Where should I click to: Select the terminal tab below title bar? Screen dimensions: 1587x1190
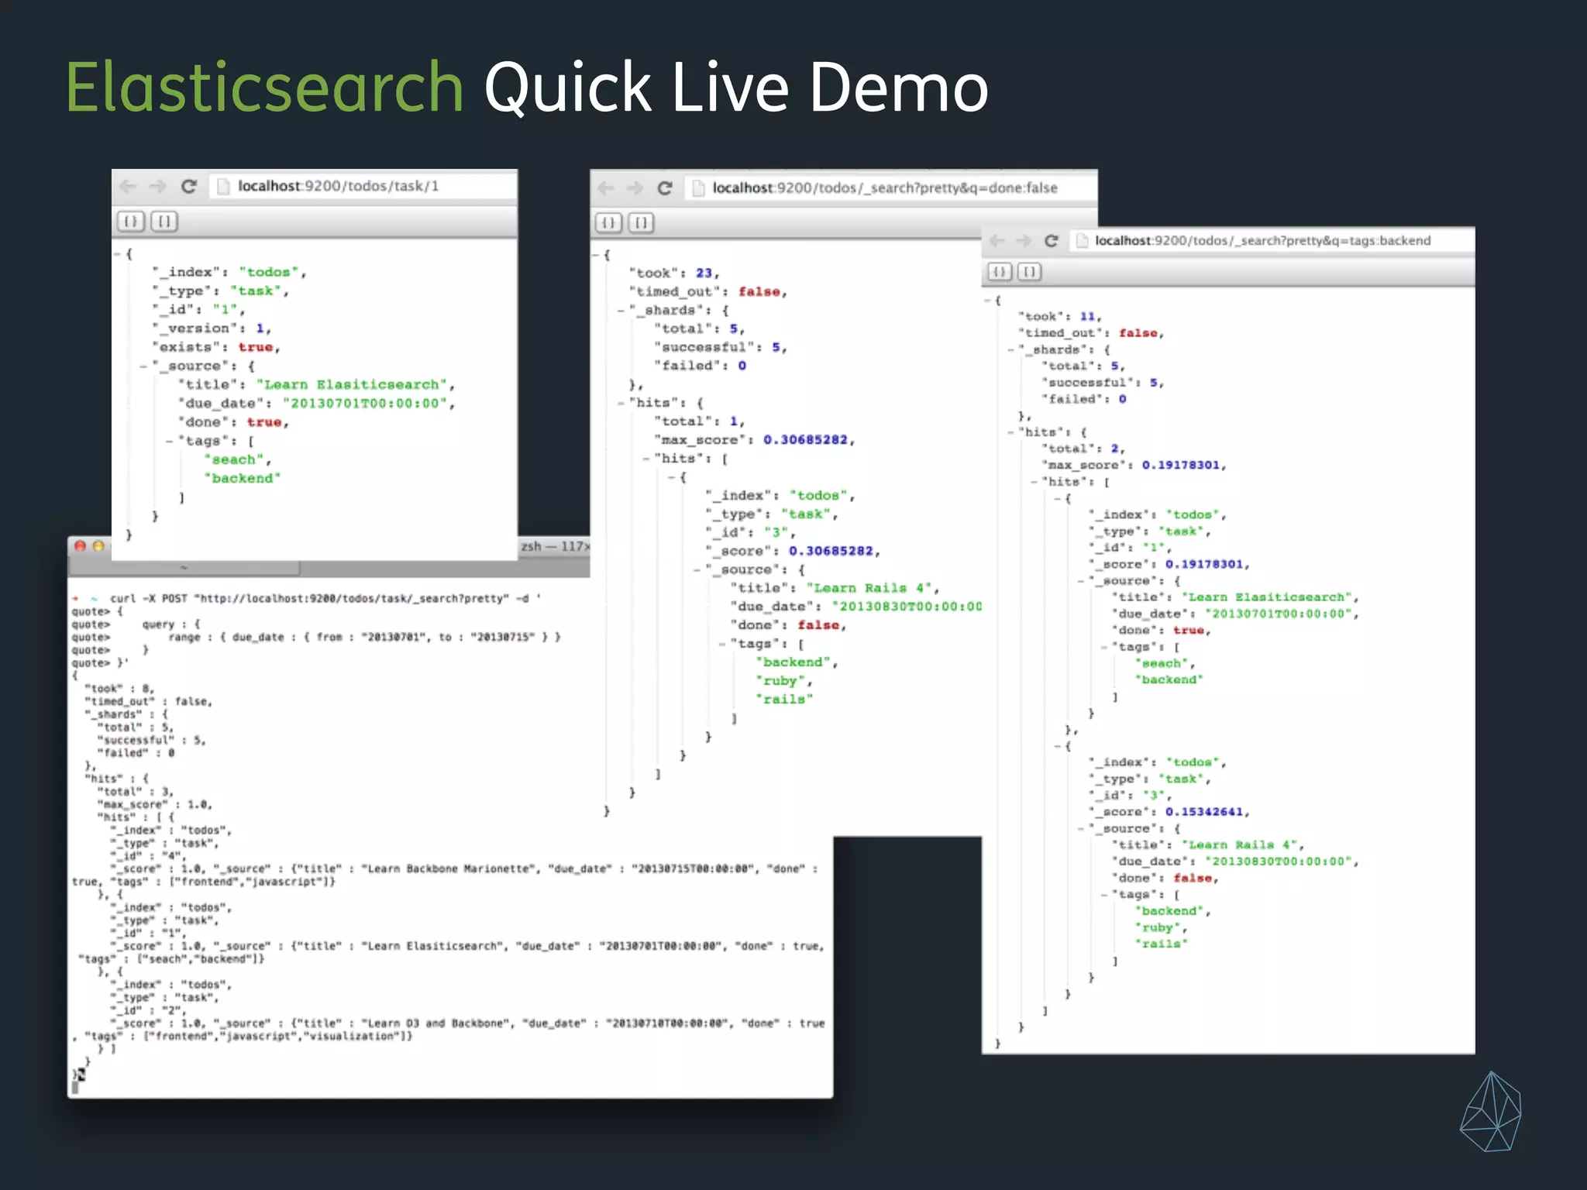point(184,568)
